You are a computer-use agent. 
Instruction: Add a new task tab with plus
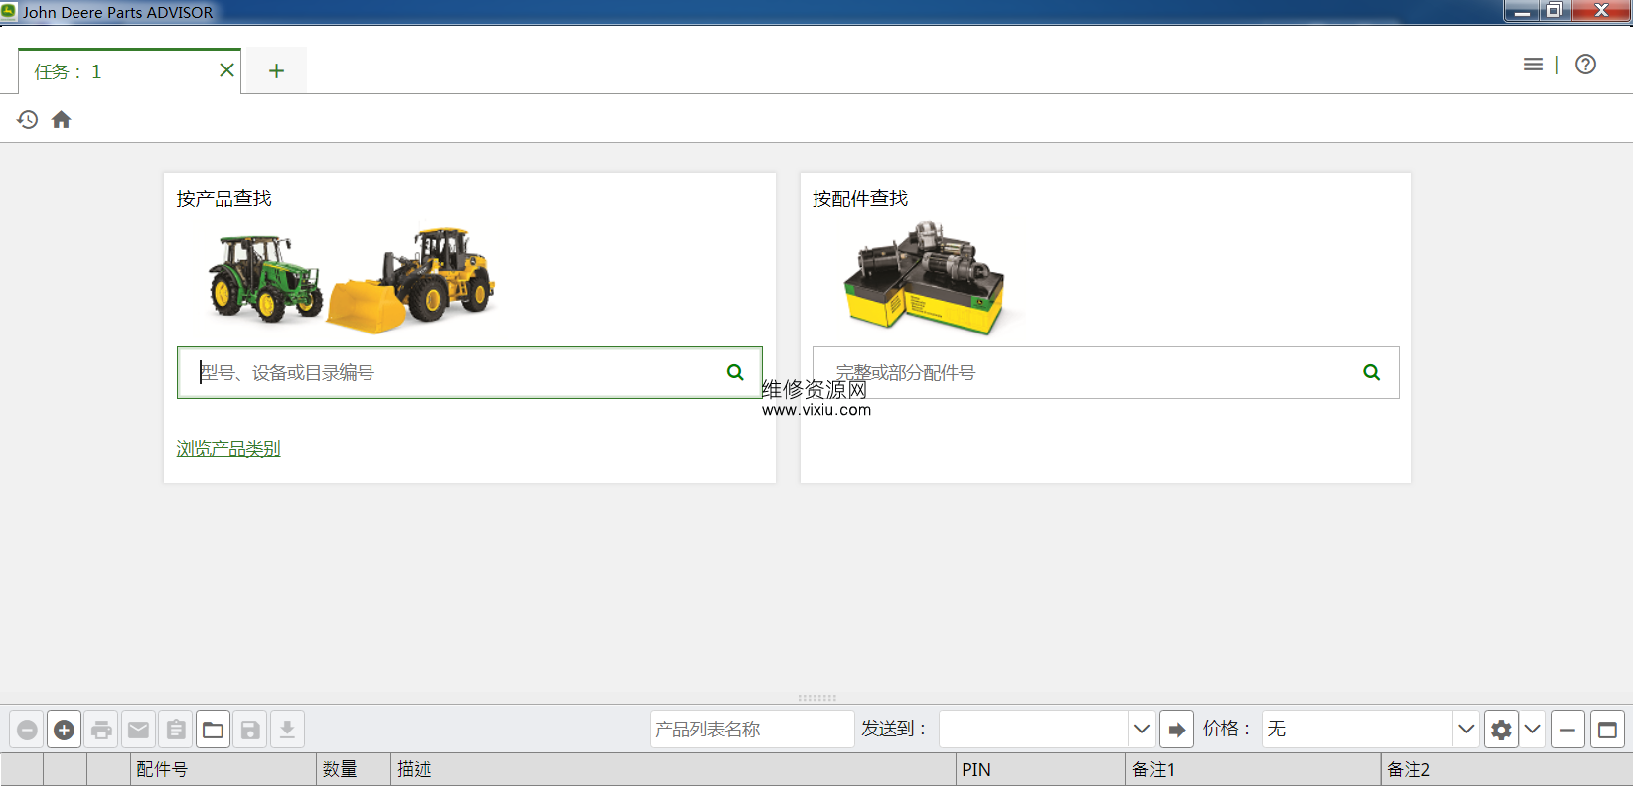point(276,71)
